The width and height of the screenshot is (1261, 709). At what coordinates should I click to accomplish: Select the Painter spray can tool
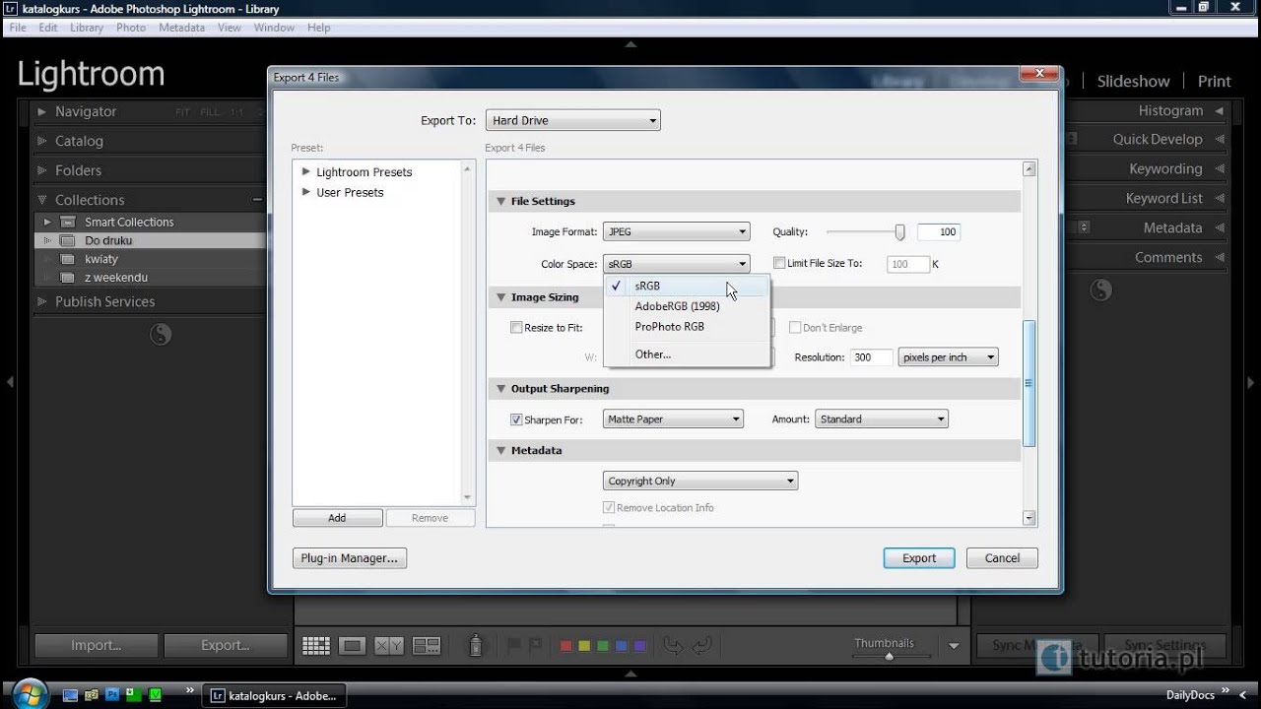click(476, 645)
